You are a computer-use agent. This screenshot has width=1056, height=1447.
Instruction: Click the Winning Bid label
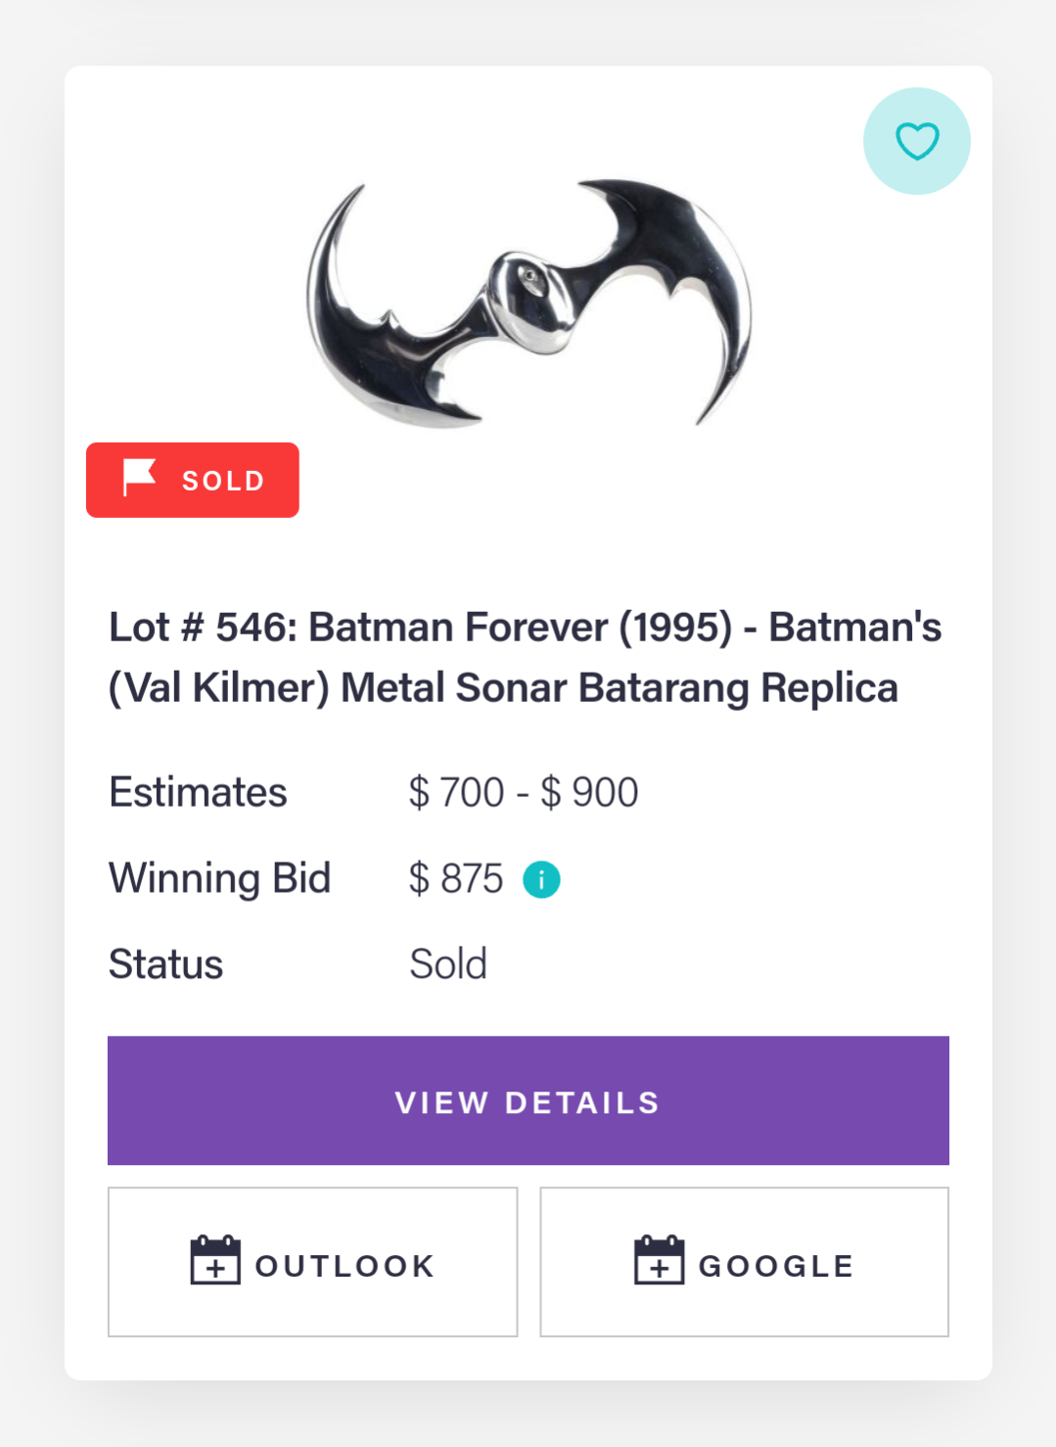220,878
